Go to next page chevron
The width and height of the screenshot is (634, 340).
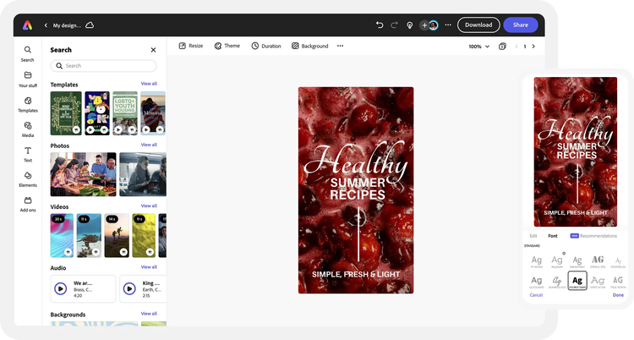(533, 47)
